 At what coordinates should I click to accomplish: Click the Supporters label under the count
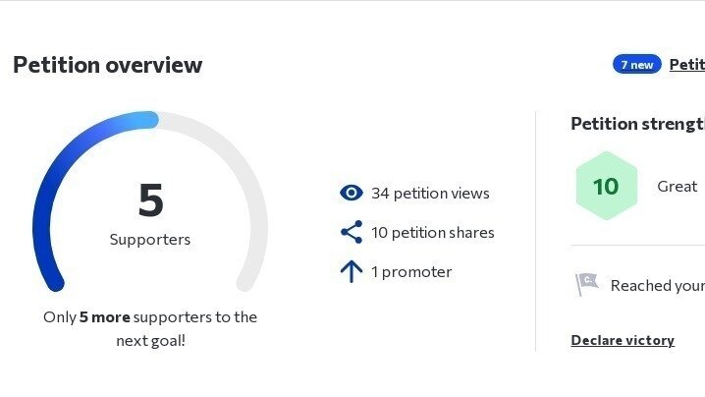(150, 239)
